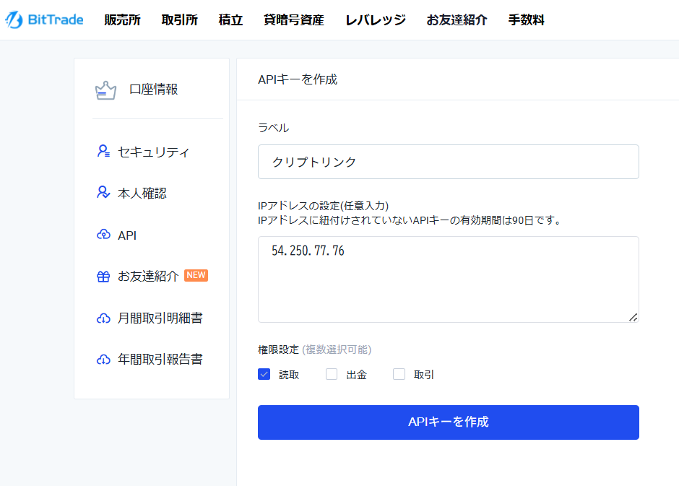Open 取引所 in the top navigation
Image resolution: width=679 pixels, height=486 pixels.
(179, 20)
